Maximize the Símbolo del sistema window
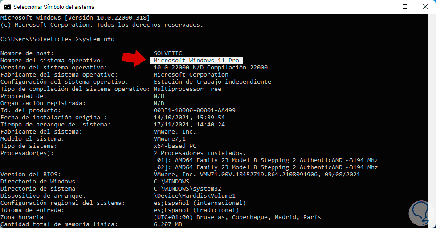The height and width of the screenshot is (228, 436). (x=405, y=7)
